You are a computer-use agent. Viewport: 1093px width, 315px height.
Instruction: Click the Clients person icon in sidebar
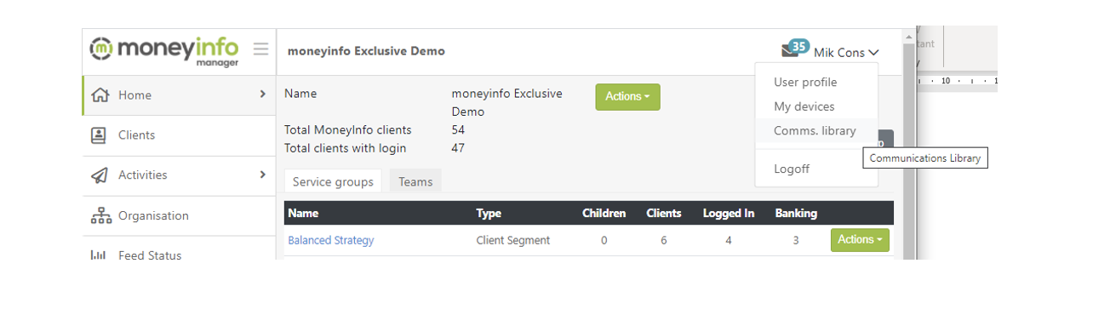(x=100, y=135)
